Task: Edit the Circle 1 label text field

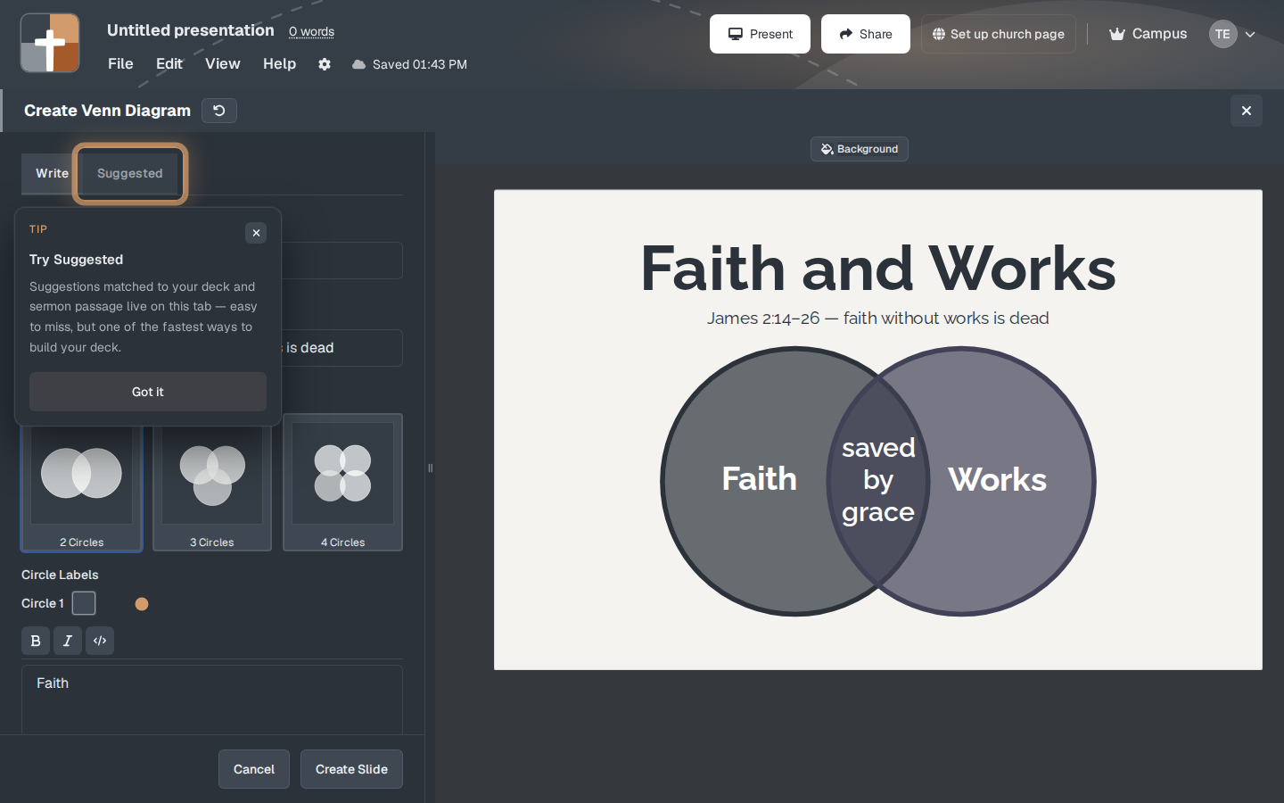Action: point(212,700)
